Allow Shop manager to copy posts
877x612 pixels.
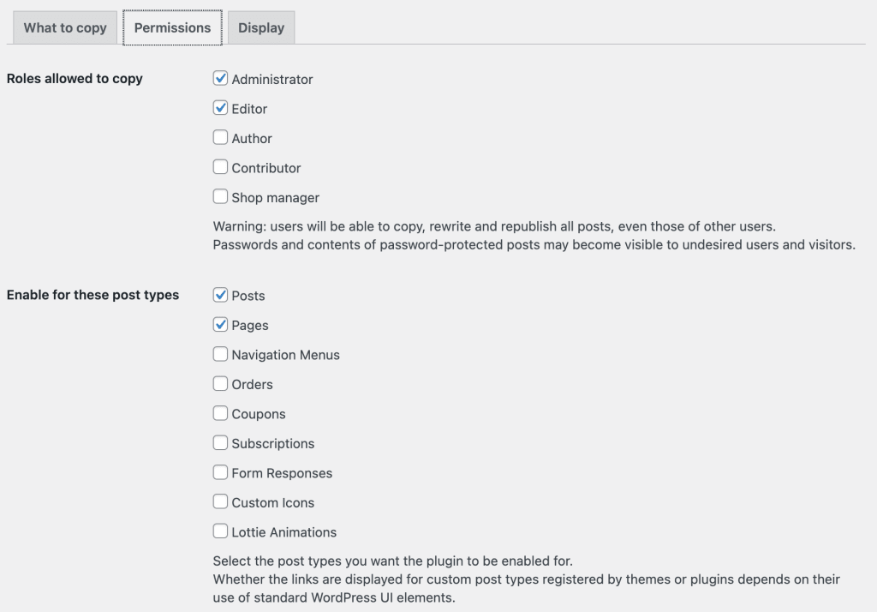220,196
